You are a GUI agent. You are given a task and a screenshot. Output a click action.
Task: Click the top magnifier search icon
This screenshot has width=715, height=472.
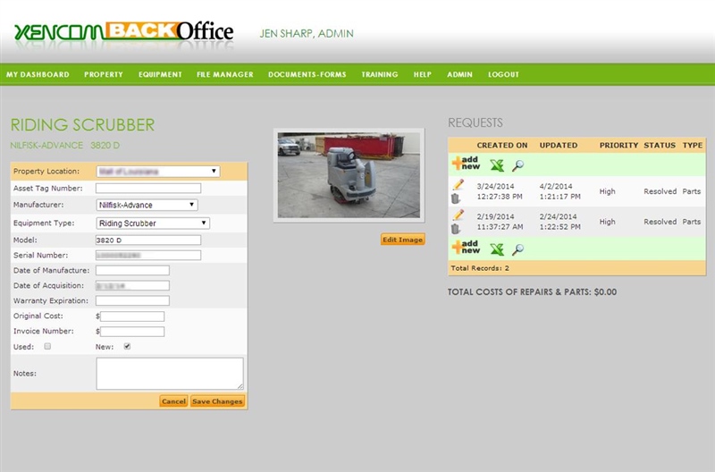click(517, 165)
